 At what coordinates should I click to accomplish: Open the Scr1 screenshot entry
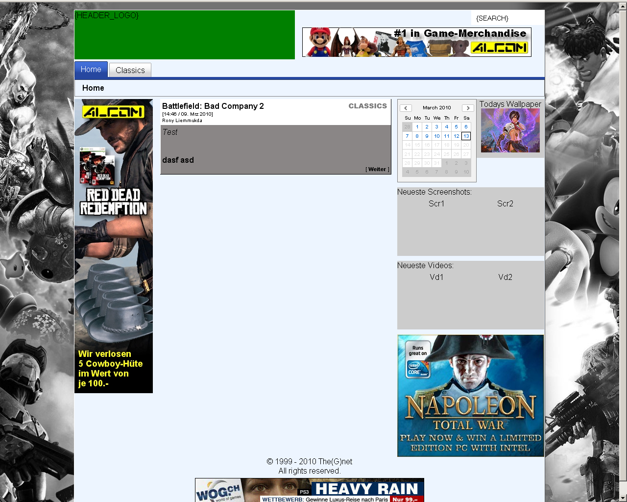[x=436, y=203]
